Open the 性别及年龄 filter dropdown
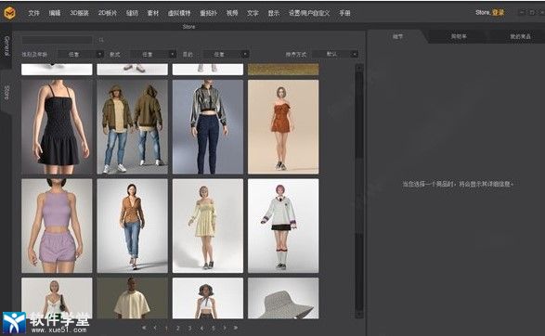Viewport: 545px width, 336px height. pos(81,54)
